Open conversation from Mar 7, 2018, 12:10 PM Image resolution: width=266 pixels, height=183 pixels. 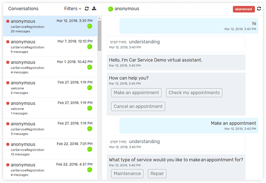[x=50, y=47]
